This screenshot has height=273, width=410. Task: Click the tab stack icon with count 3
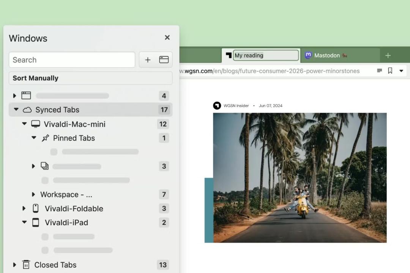tap(45, 166)
